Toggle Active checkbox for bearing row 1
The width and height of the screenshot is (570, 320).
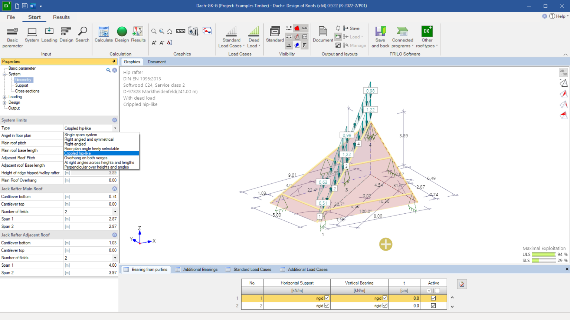click(433, 298)
